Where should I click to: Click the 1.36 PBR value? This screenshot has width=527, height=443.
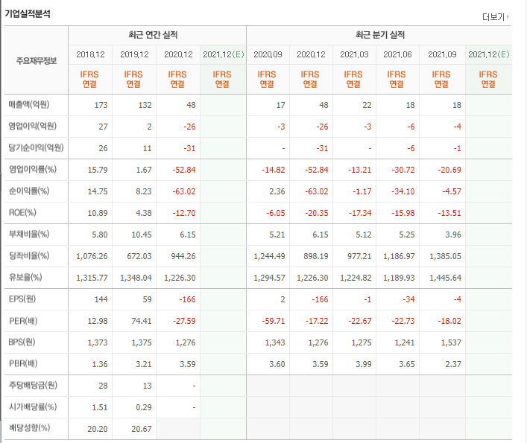point(100,364)
